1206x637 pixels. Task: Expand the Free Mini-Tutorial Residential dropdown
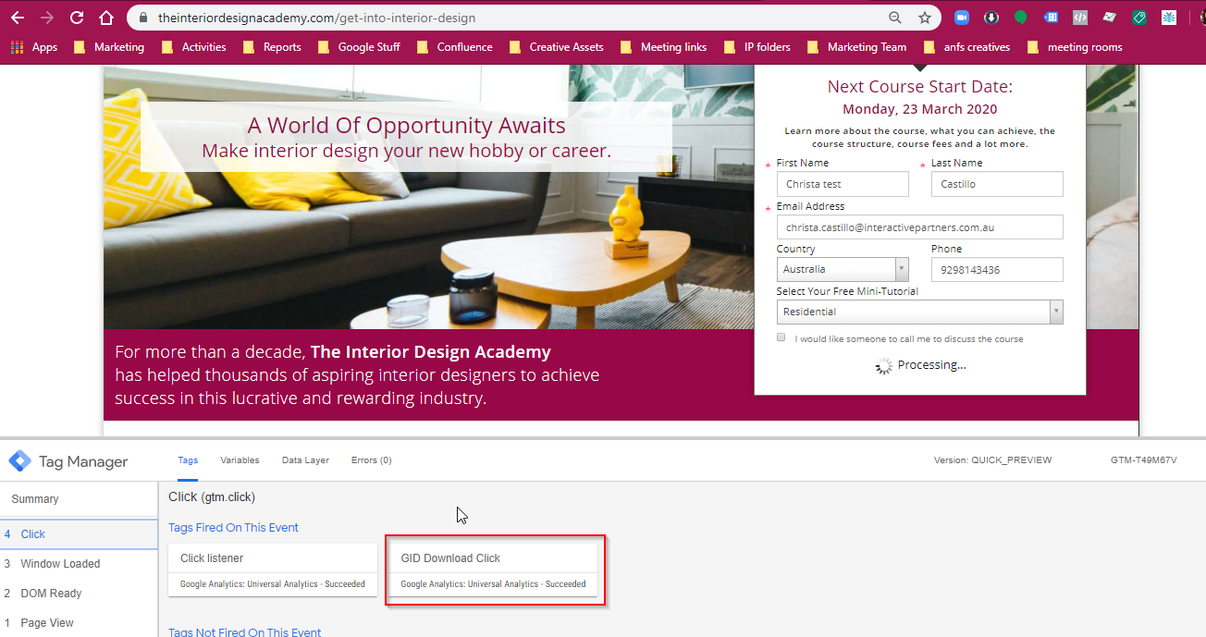[919, 312]
